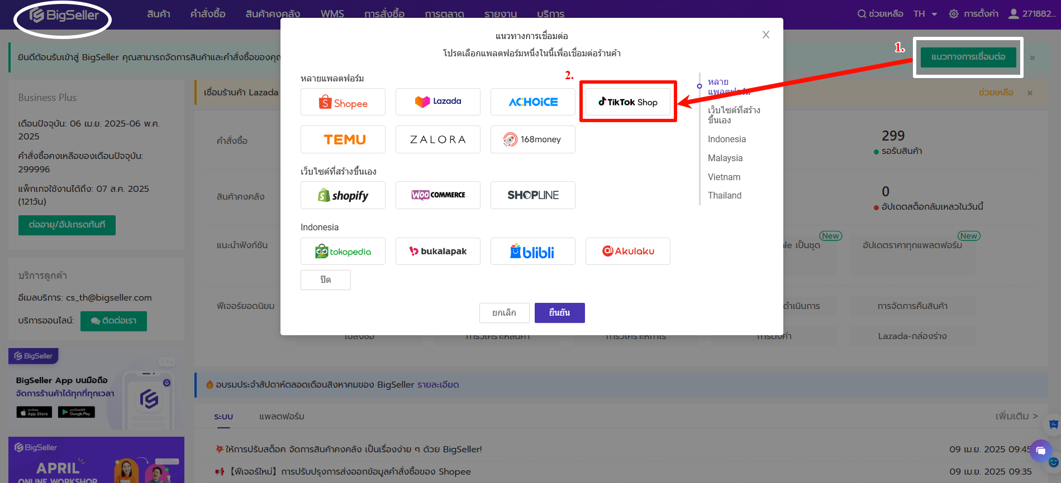
Task: Click ต่ออายุ/อัปเกรดทันที upgrade button
Action: click(x=67, y=225)
